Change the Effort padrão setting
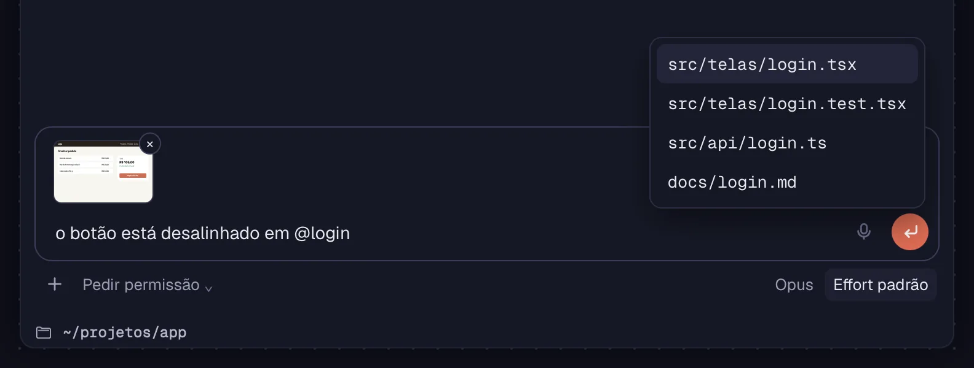 tap(881, 285)
